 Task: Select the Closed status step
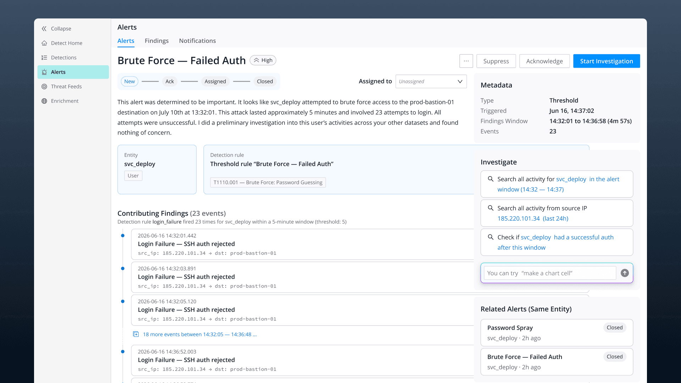point(265,82)
